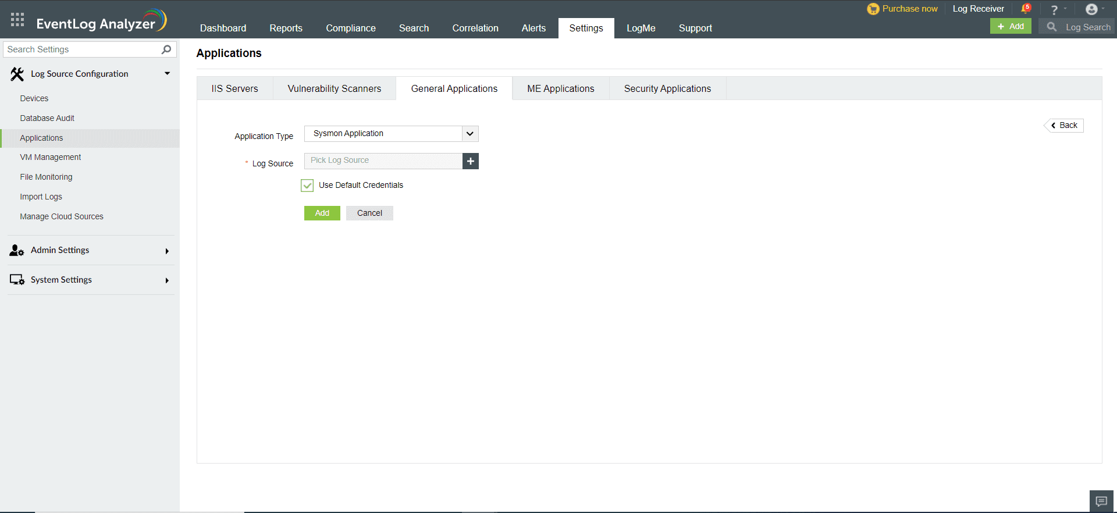
Task: Click the green Add button in the form
Action: pos(322,213)
